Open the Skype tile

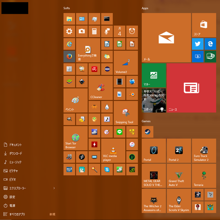pyautogui.click(x=107, y=169)
